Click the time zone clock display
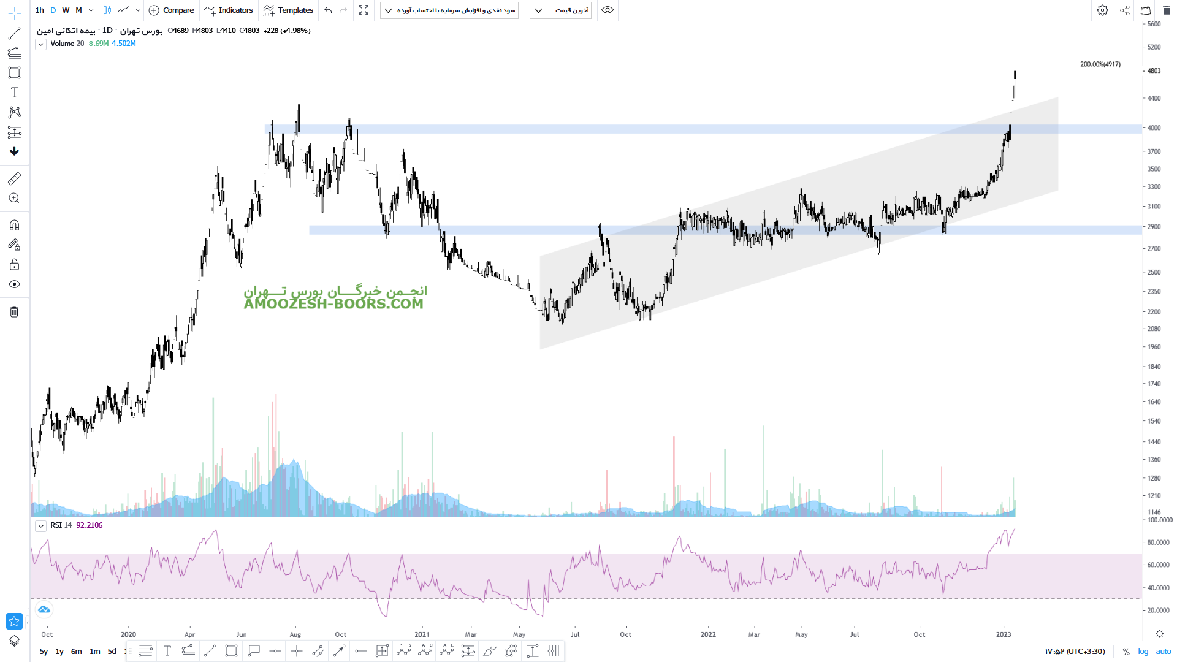 point(1075,652)
